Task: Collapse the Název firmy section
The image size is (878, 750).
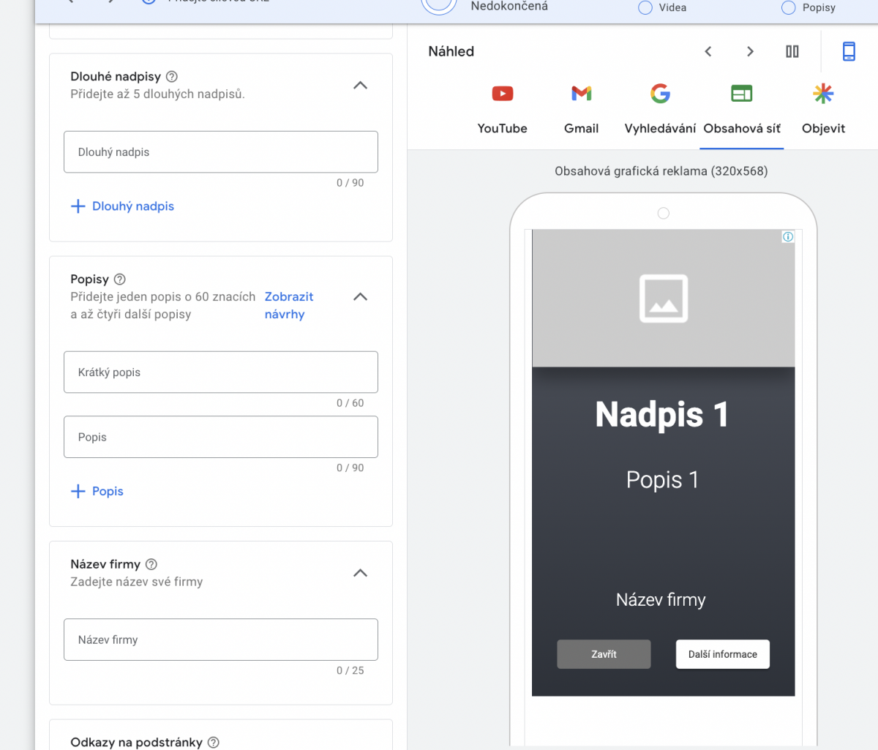Action: [x=360, y=573]
